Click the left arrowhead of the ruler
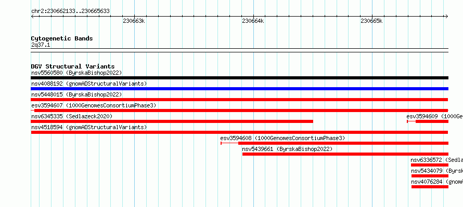The height and width of the screenshot is (207, 463). 32,17
